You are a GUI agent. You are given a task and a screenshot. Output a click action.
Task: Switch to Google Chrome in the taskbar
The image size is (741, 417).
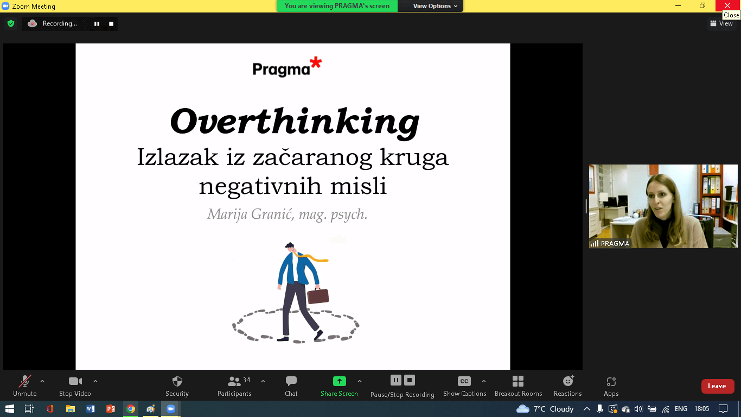click(x=131, y=409)
